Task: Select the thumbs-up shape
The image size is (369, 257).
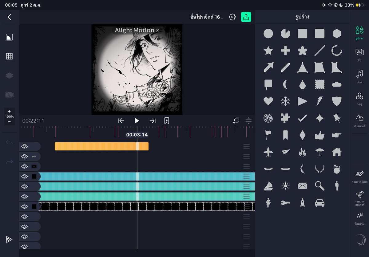Action: (320, 135)
